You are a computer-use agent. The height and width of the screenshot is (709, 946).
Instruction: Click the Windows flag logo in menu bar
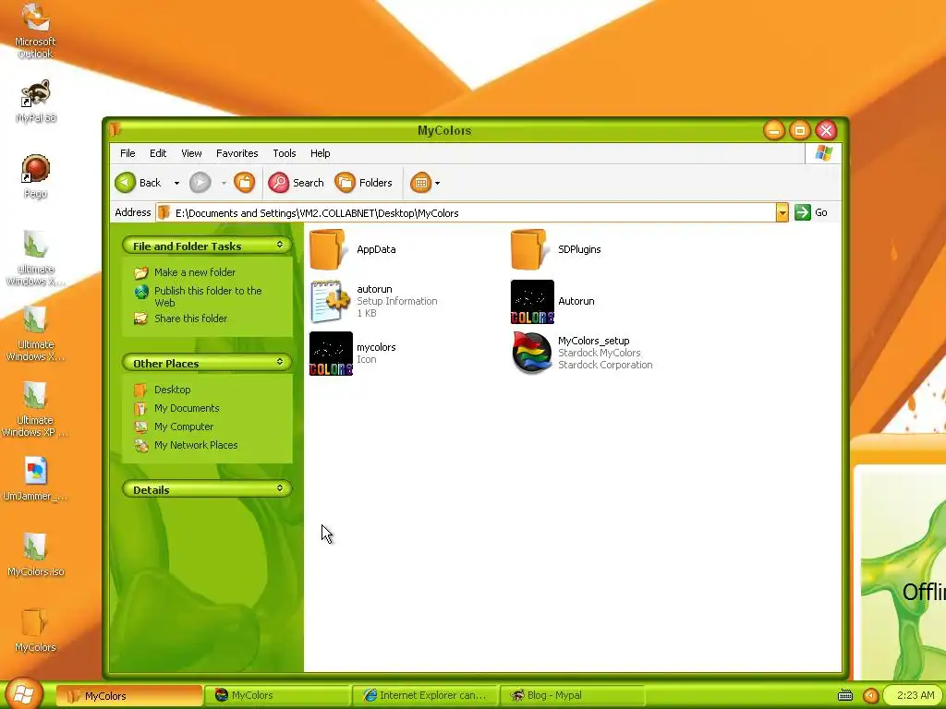823,153
